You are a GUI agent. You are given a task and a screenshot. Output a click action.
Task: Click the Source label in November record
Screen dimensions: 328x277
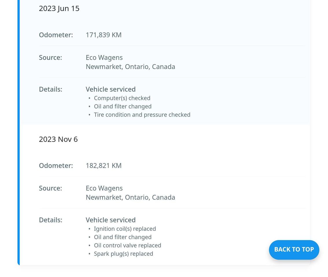pyautogui.click(x=50, y=188)
